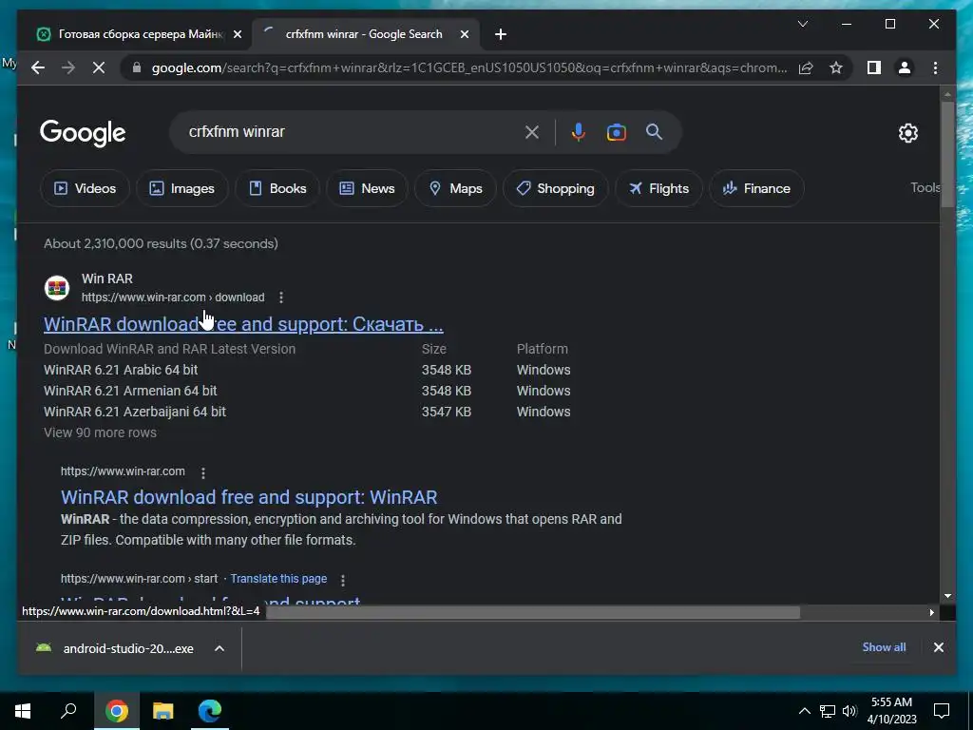Viewport: 973px width, 730px height.
Task: Click the vertical page scrollbar
Action: point(947,154)
